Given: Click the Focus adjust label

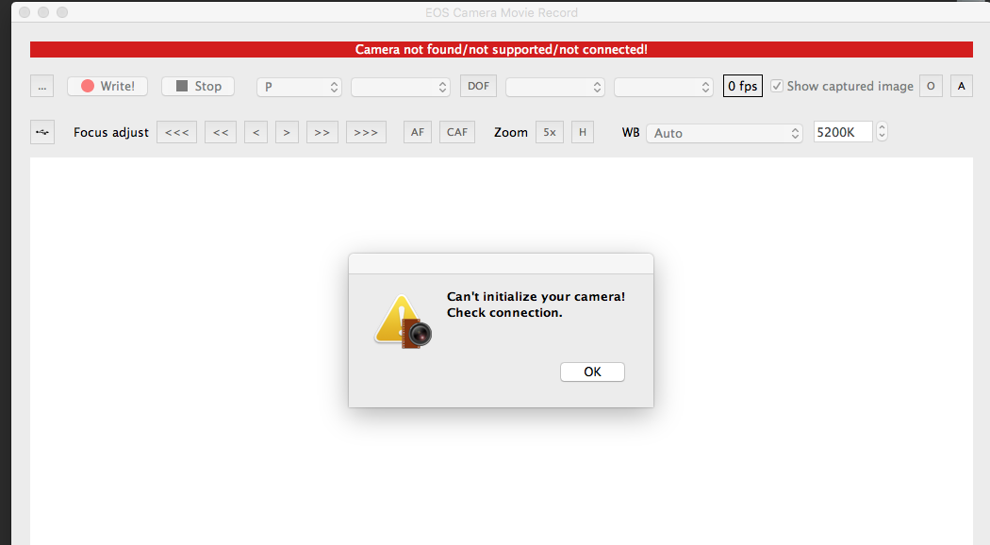Looking at the screenshot, I should 111,133.
